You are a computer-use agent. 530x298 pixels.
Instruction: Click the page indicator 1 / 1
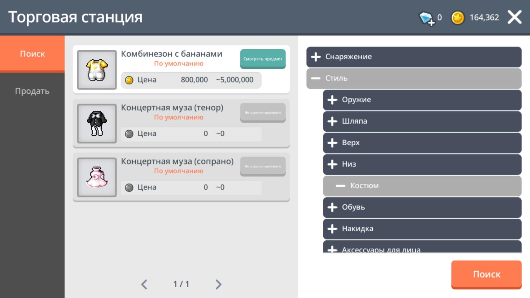click(x=181, y=284)
